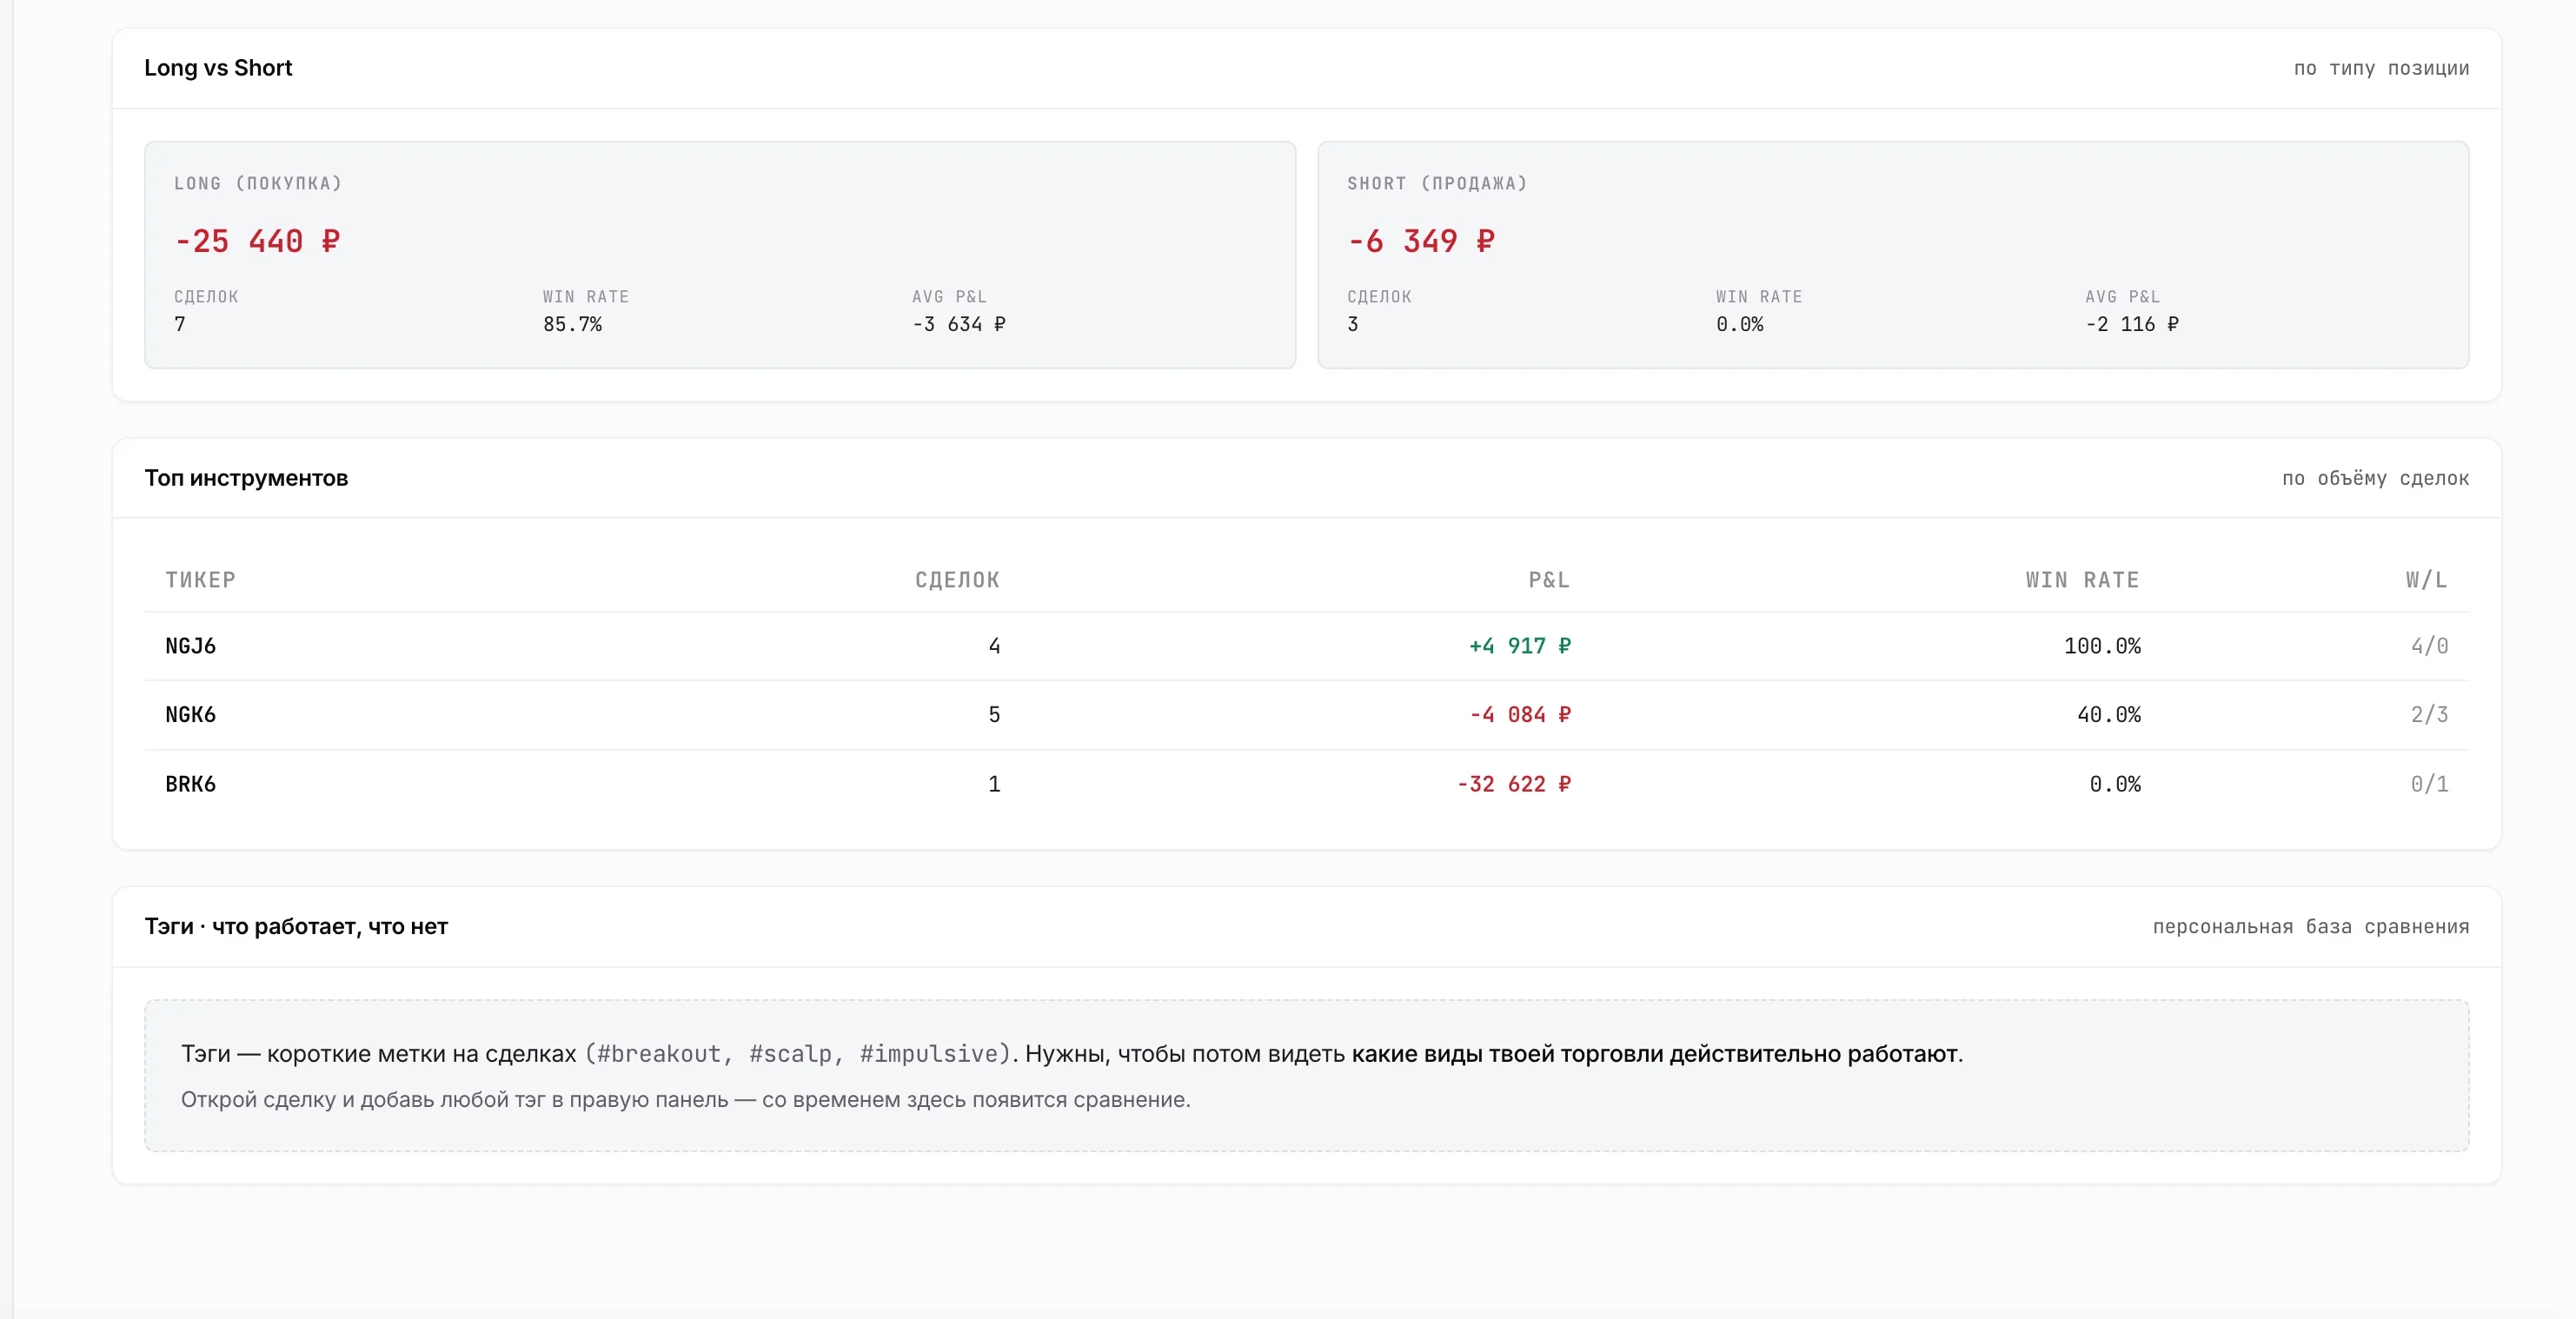Viewport: 2576px width, 1319px height.
Task: Click the W/L column header
Action: 2426,580
